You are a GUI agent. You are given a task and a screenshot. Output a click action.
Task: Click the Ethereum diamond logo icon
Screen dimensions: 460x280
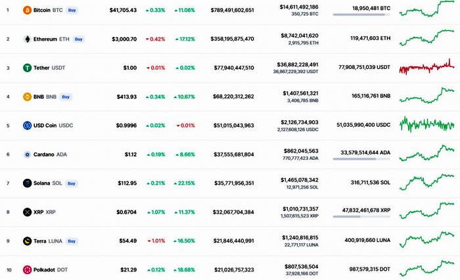pyautogui.click(x=27, y=39)
